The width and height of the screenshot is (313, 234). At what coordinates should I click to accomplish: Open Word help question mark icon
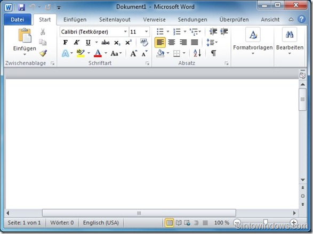coord(301,19)
